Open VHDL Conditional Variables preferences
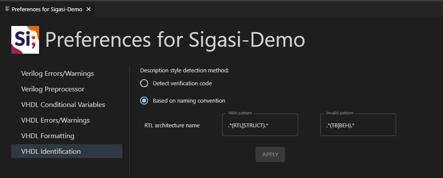The width and height of the screenshot is (443, 178). point(67,105)
